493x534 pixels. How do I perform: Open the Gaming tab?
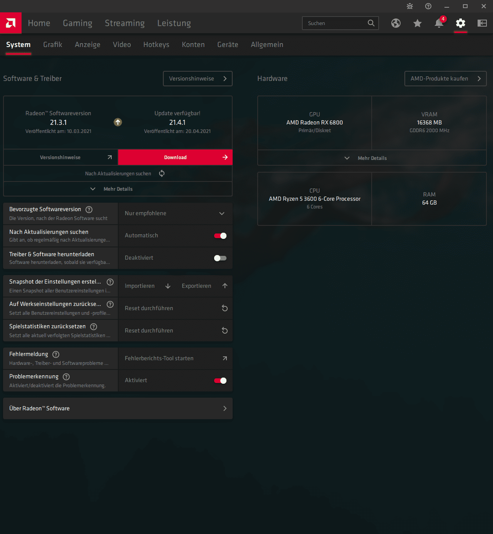coord(77,23)
